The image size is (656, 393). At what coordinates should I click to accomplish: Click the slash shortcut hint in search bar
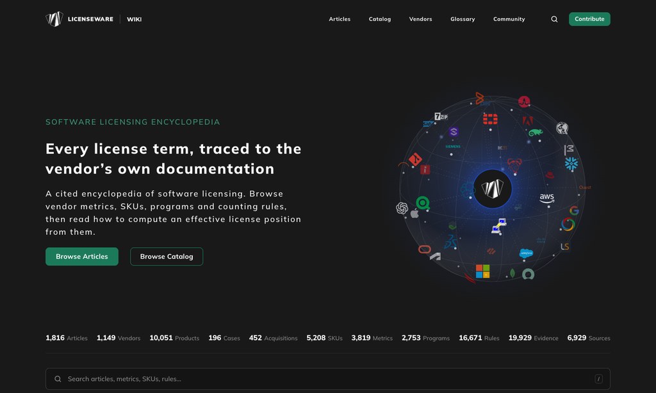coord(599,379)
